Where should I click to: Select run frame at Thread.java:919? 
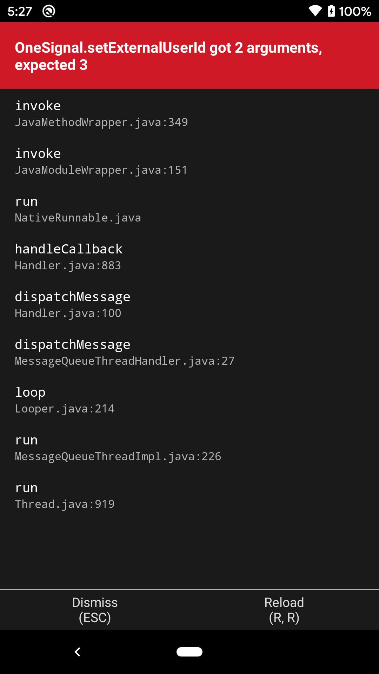pyautogui.click(x=65, y=496)
